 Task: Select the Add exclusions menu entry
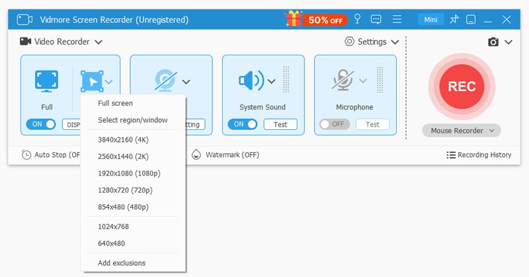tap(122, 262)
